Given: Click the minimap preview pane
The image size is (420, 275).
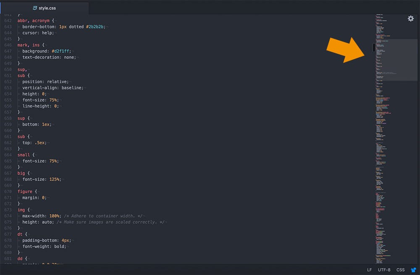Looking at the screenshot, I should pos(395,59).
